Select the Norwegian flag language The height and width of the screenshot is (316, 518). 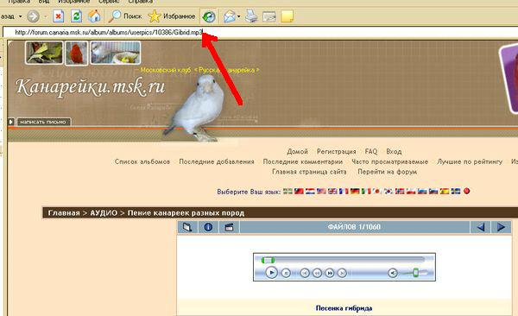coord(400,191)
